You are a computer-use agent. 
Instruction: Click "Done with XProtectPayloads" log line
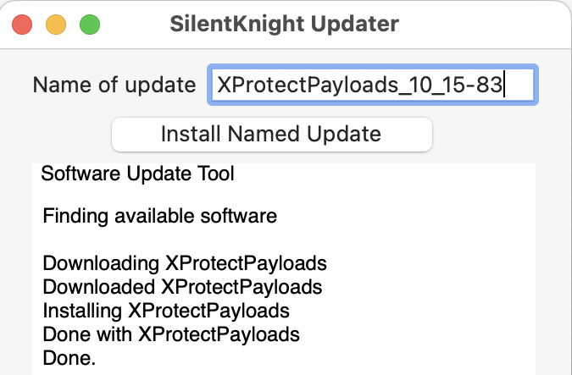[x=171, y=334]
